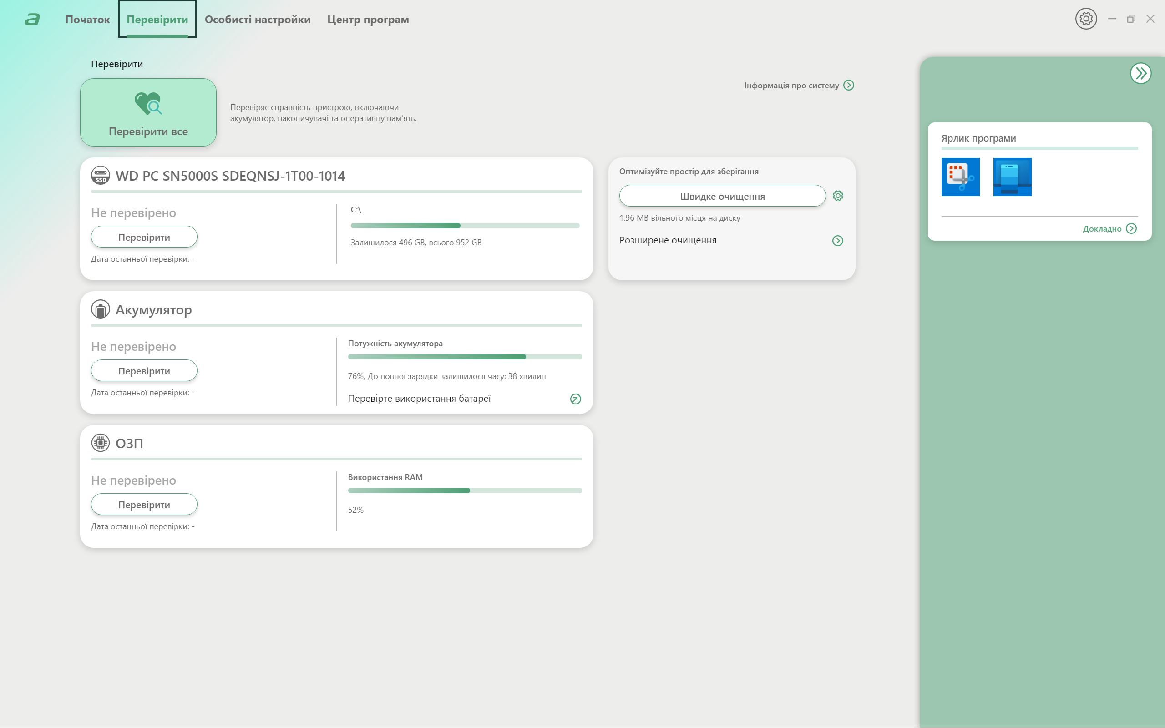
Task: Switch to the Початок tab
Action: click(x=87, y=20)
